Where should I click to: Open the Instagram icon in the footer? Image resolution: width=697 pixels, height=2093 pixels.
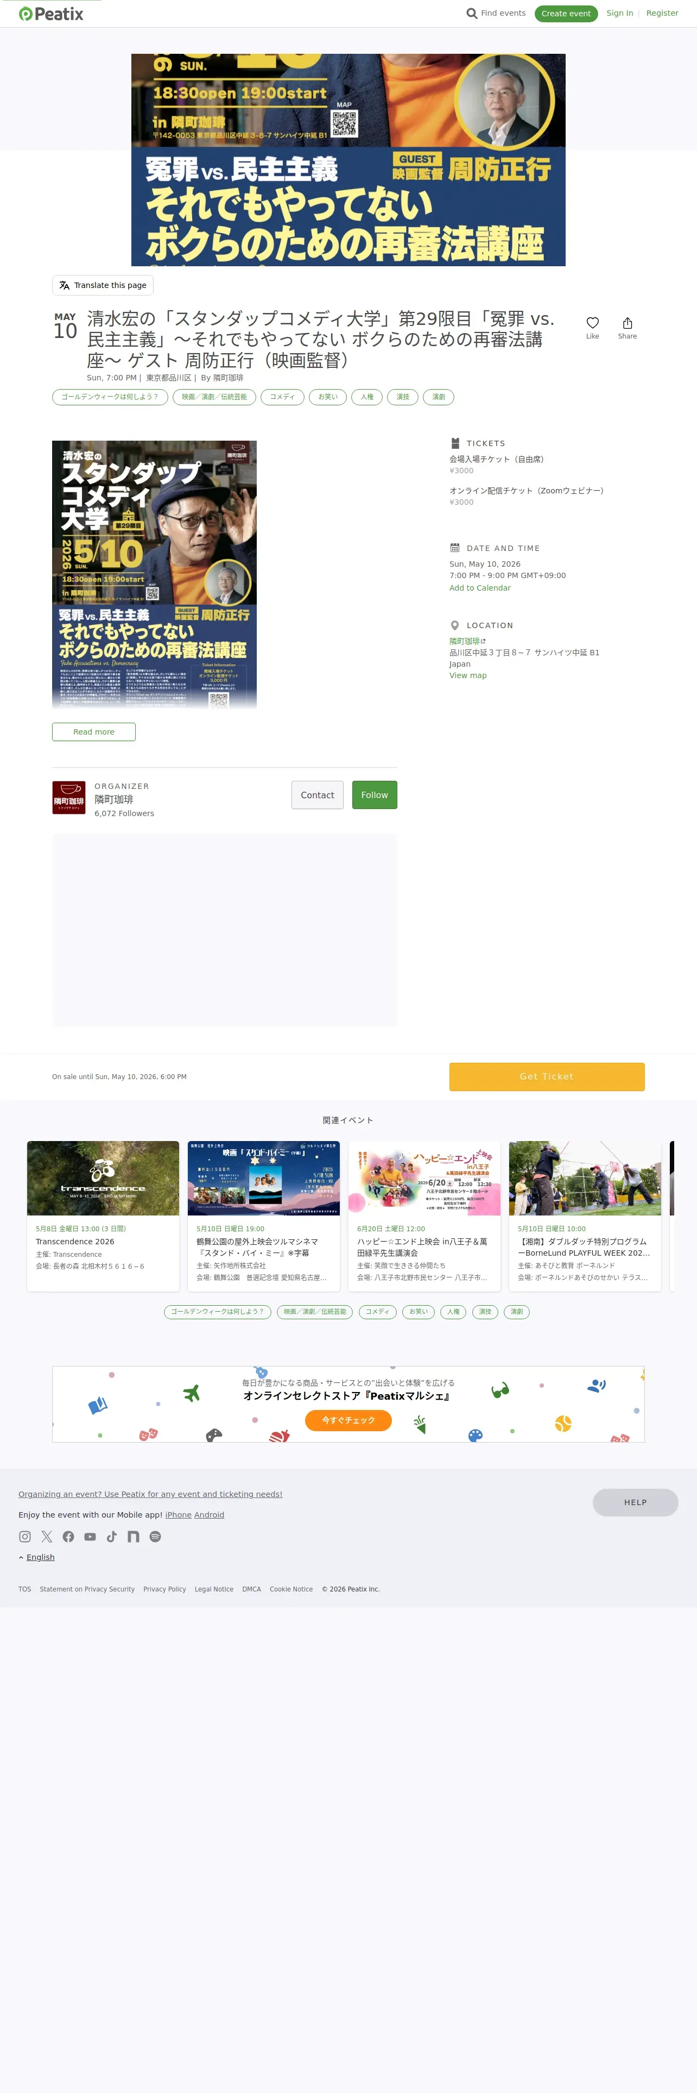coord(25,1537)
